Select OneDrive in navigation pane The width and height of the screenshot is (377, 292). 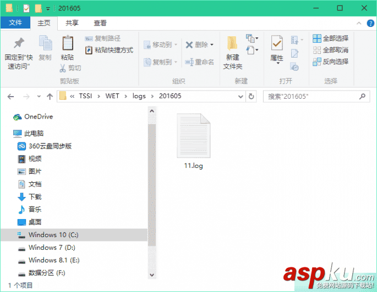point(33,117)
